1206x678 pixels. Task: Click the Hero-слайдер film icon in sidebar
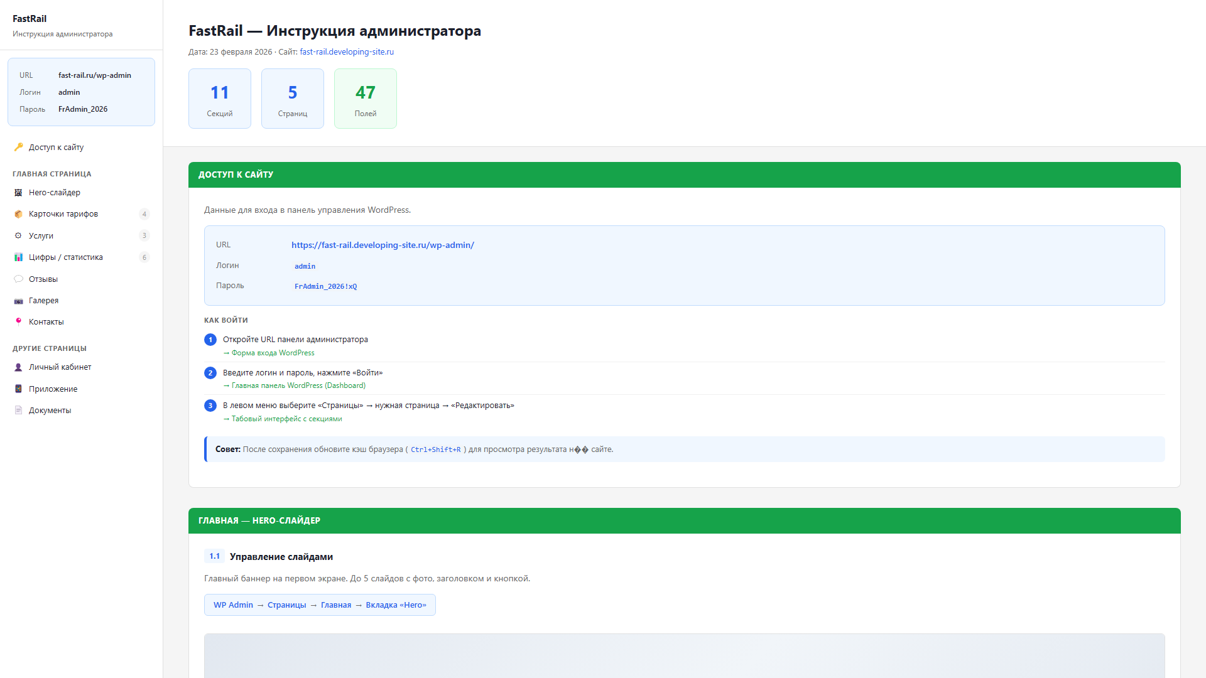click(18, 193)
